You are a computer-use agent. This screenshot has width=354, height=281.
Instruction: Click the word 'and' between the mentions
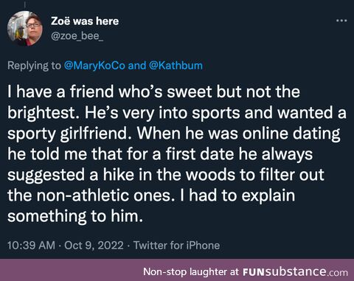point(137,66)
